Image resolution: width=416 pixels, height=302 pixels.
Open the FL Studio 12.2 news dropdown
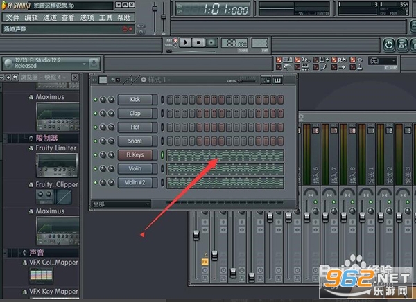(84, 64)
